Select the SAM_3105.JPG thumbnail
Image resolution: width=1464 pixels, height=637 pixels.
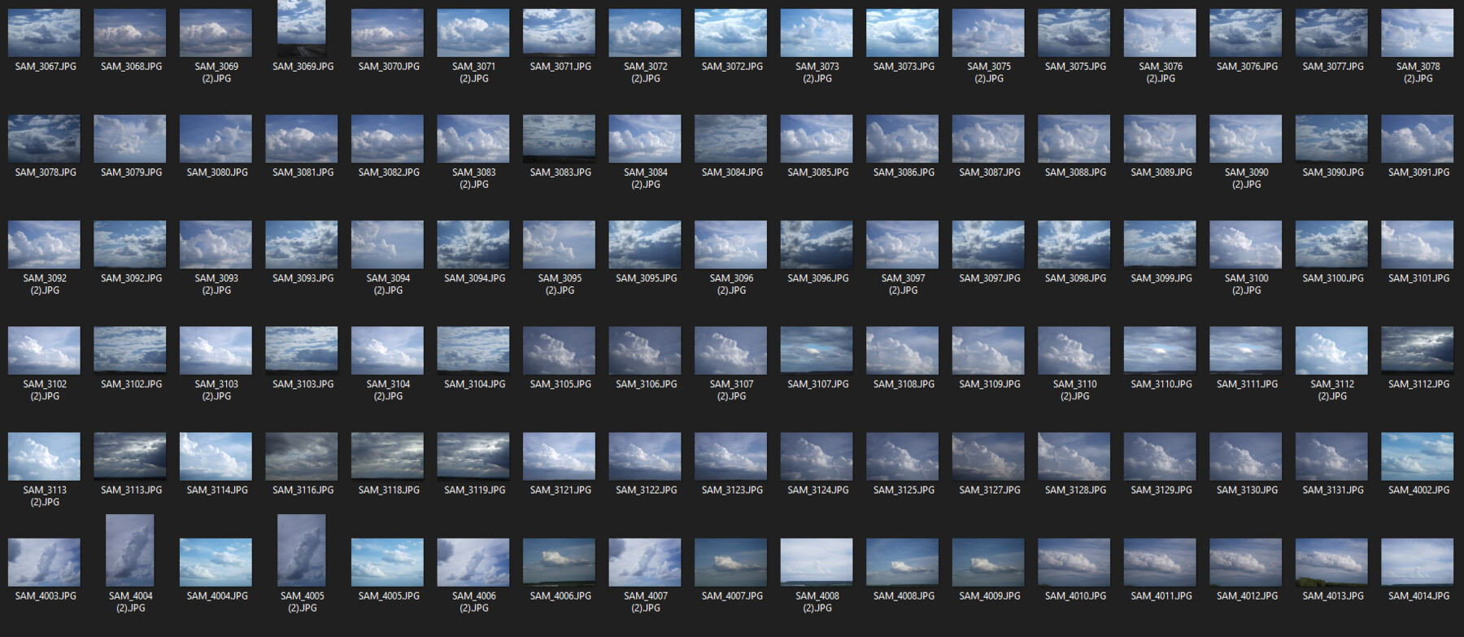click(560, 350)
